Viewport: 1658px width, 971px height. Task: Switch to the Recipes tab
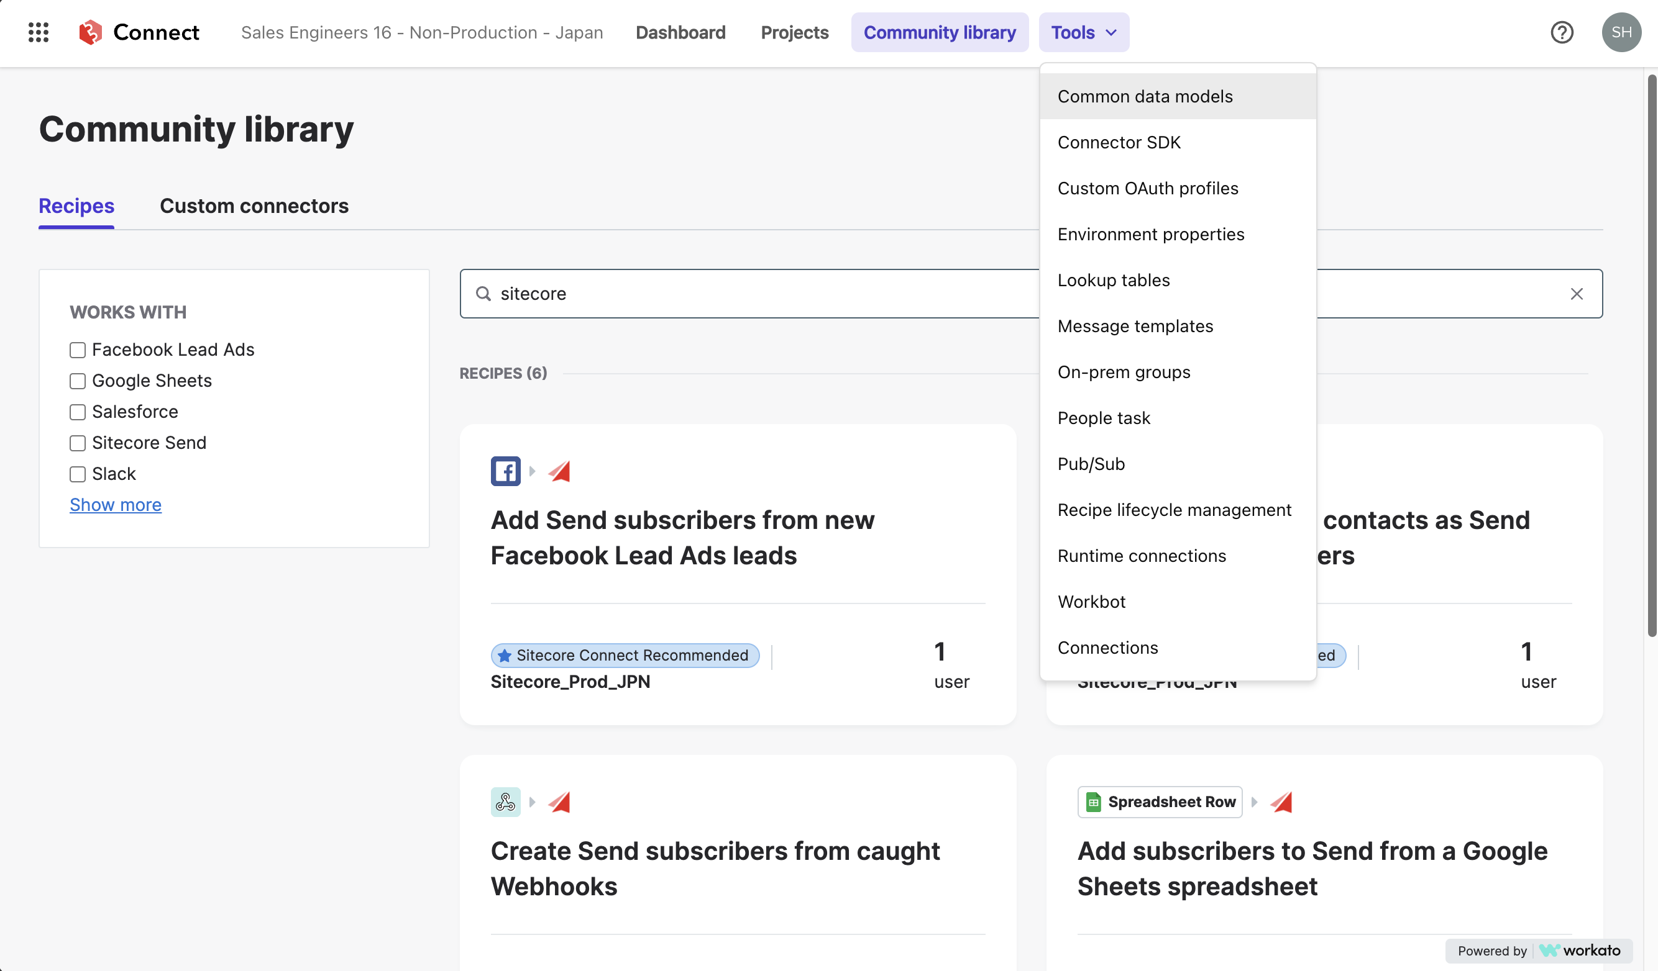coord(76,205)
